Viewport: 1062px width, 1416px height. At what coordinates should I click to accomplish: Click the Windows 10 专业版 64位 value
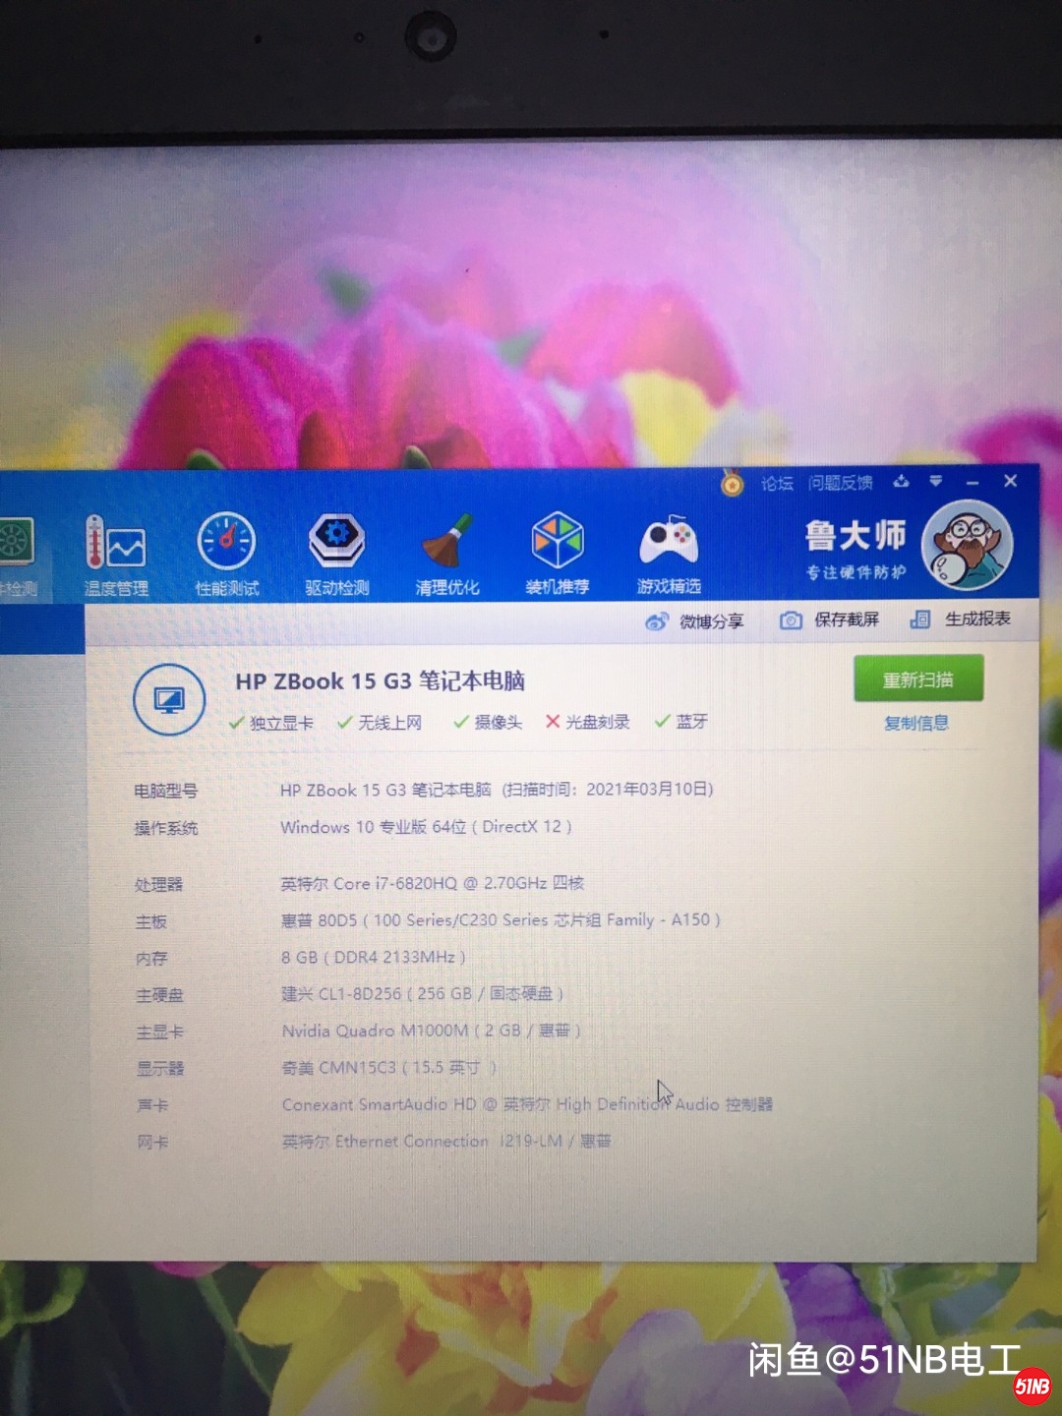(x=426, y=827)
